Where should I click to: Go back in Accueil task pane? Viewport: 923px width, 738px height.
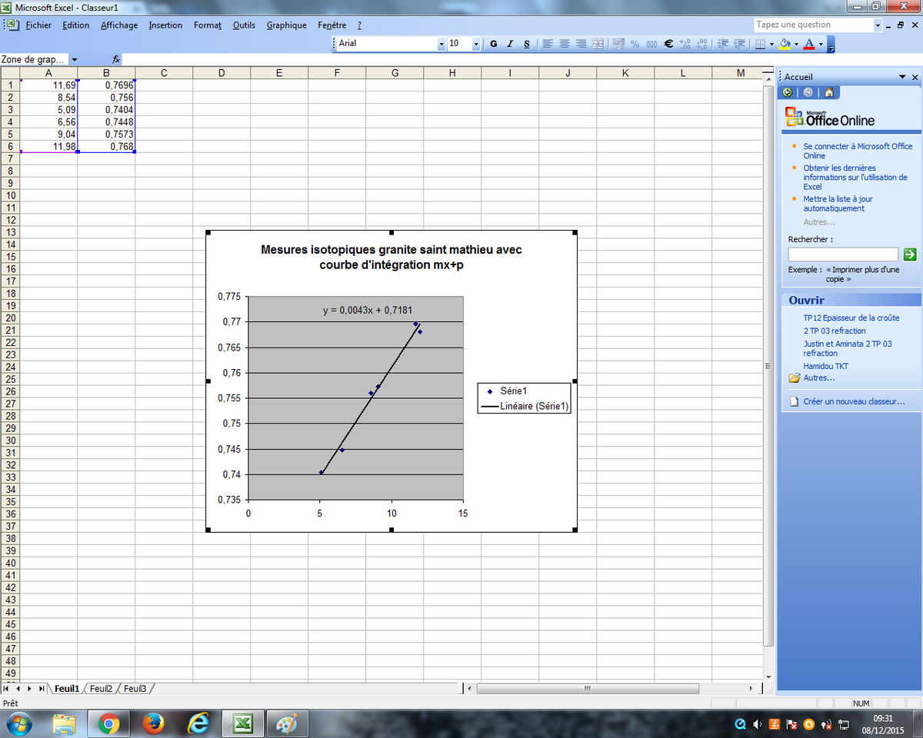click(788, 92)
